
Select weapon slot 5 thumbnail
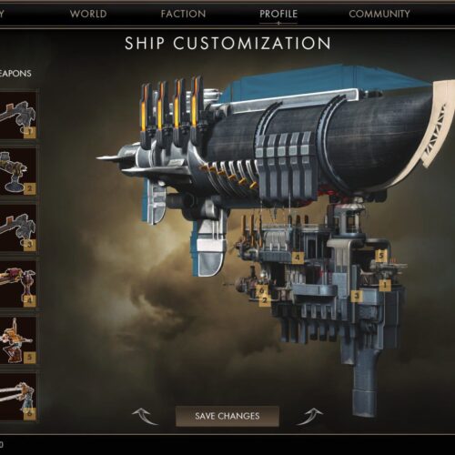(17, 340)
